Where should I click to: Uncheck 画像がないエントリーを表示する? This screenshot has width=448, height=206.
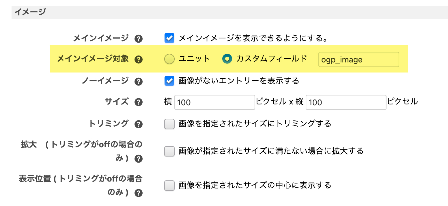click(169, 81)
